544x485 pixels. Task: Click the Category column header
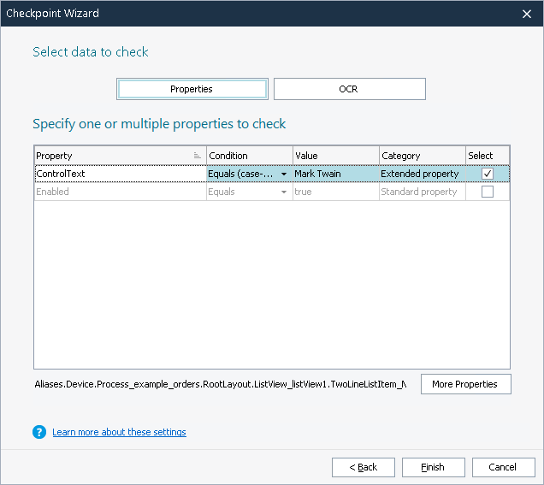tap(422, 156)
